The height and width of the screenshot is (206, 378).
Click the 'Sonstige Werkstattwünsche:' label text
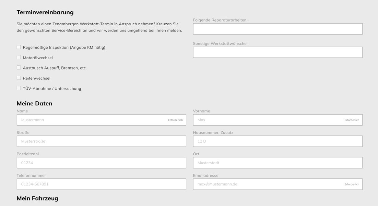pyautogui.click(x=220, y=44)
